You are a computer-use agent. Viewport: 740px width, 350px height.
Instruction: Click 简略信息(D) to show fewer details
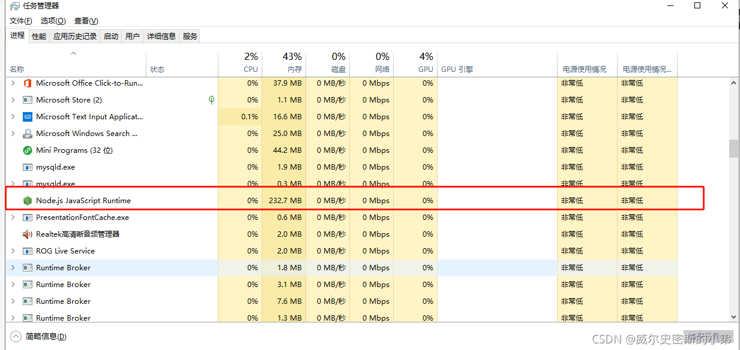(x=46, y=336)
